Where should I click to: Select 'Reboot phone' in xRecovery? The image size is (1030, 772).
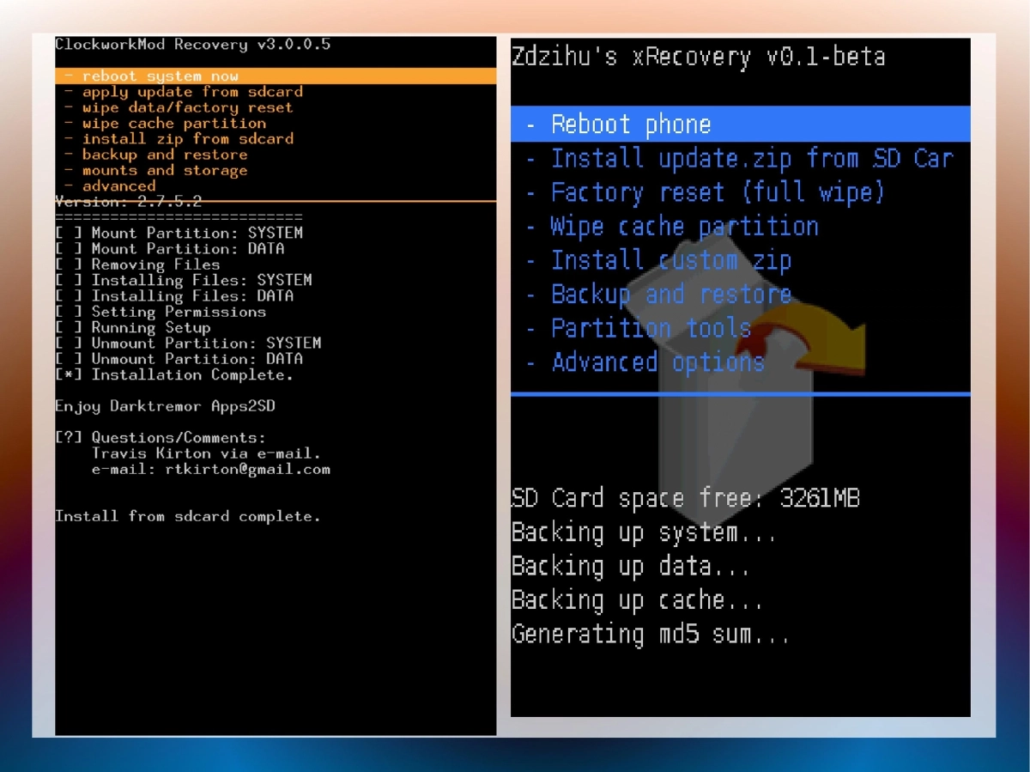point(630,125)
